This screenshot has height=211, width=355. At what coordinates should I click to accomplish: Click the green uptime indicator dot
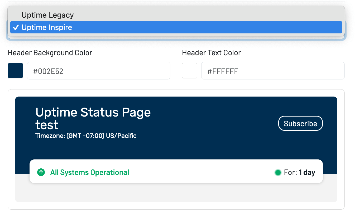(x=278, y=172)
